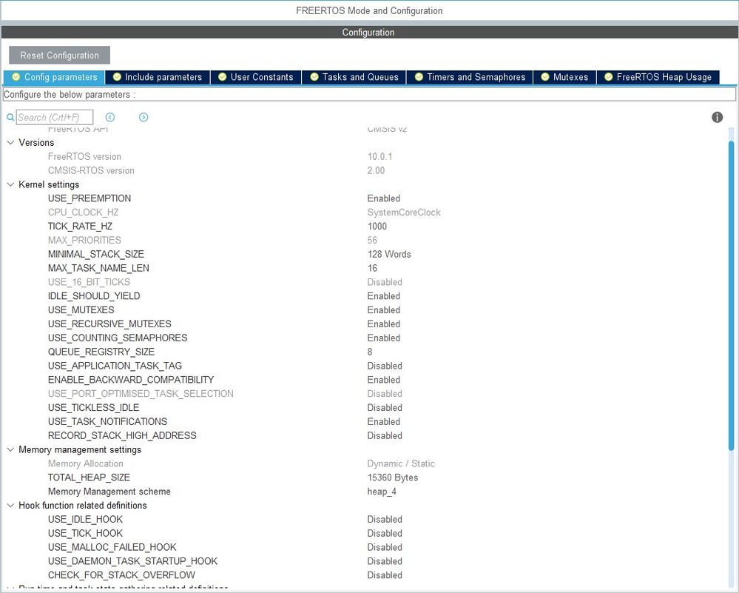
Task: Go to next search result arrow
Action: click(x=144, y=117)
